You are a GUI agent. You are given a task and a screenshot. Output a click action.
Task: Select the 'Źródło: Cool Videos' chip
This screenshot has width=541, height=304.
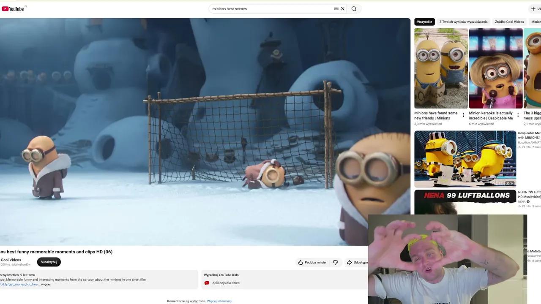[x=509, y=22]
